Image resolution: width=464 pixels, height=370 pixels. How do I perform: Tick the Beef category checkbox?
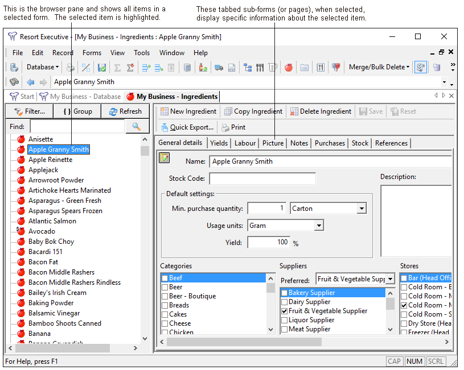(x=165, y=278)
